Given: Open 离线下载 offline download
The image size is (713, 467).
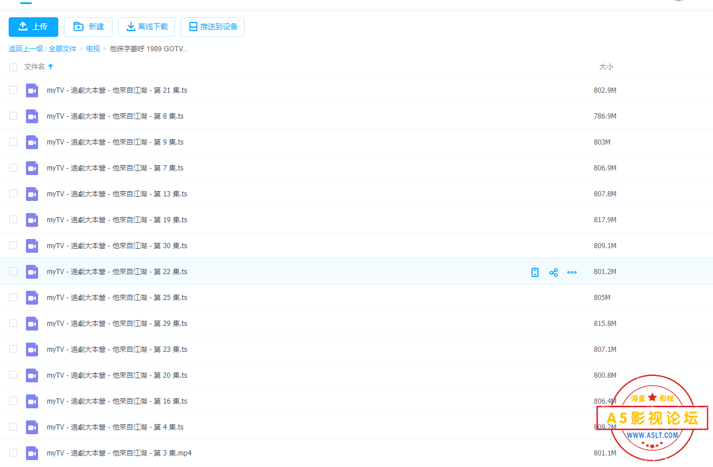Looking at the screenshot, I should (x=147, y=27).
